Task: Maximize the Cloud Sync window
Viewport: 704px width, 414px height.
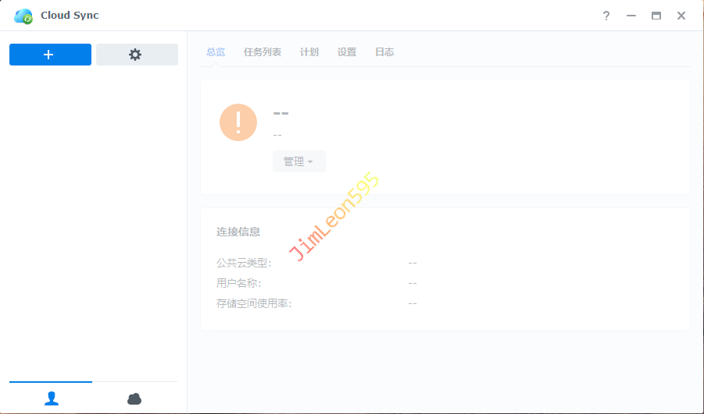Action: tap(656, 16)
